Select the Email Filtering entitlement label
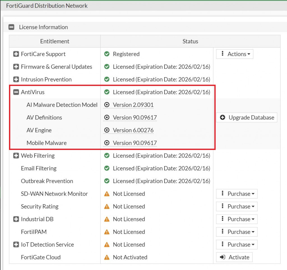The image size is (287, 270). coord(39,168)
